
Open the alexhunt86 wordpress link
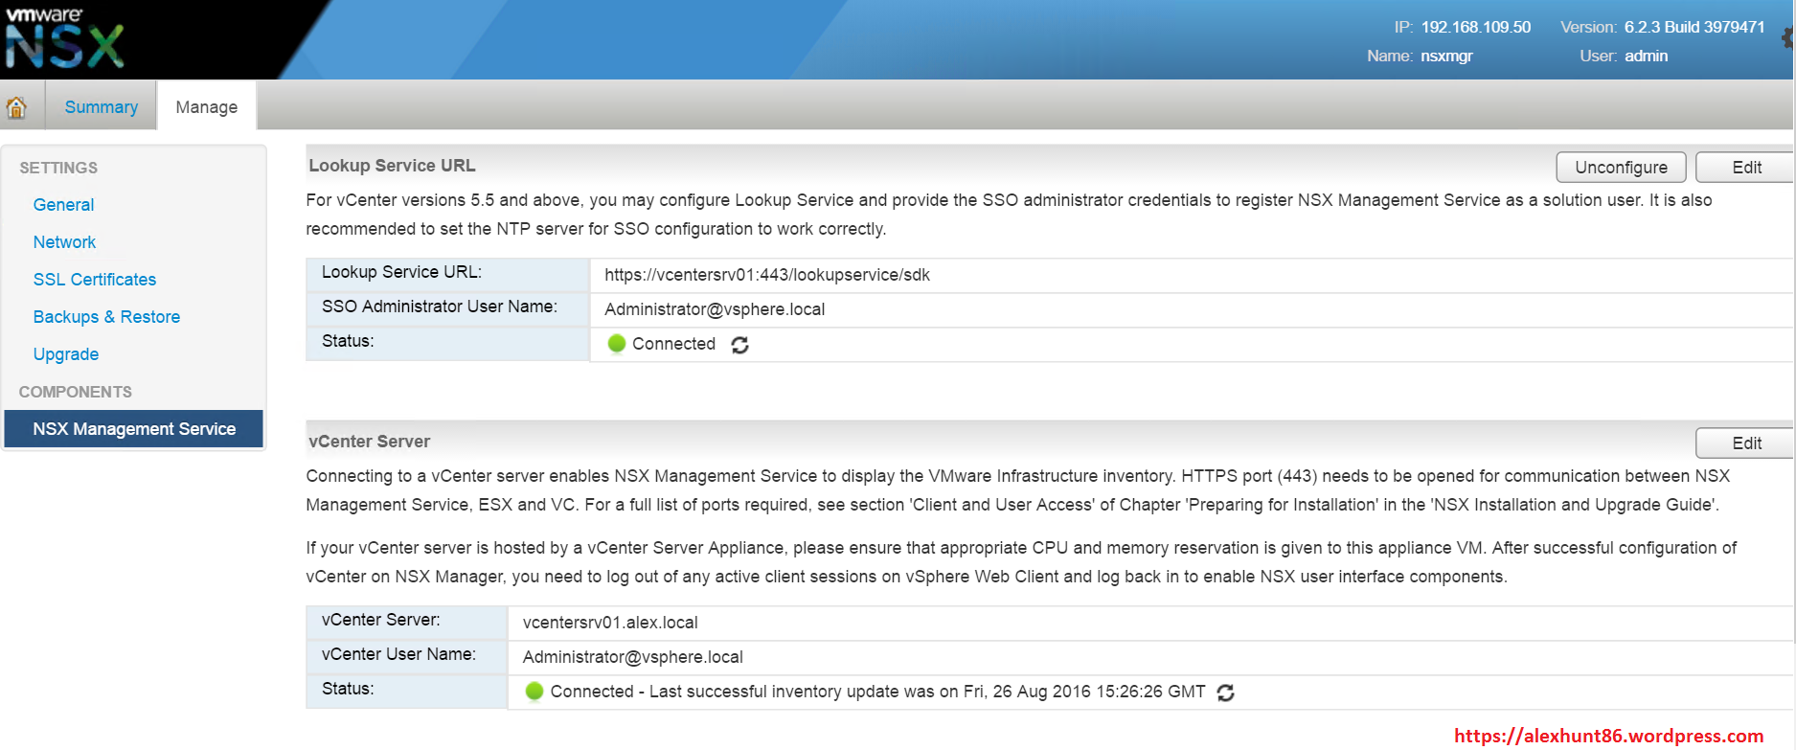click(x=1608, y=736)
